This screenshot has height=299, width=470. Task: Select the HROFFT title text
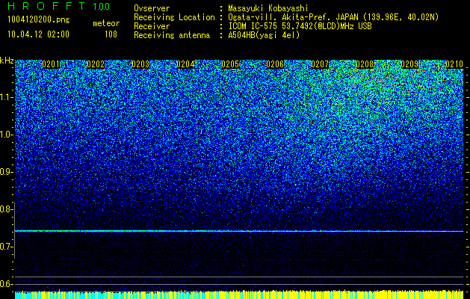46,6
